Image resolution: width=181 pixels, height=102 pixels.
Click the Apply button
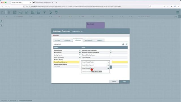124,82
